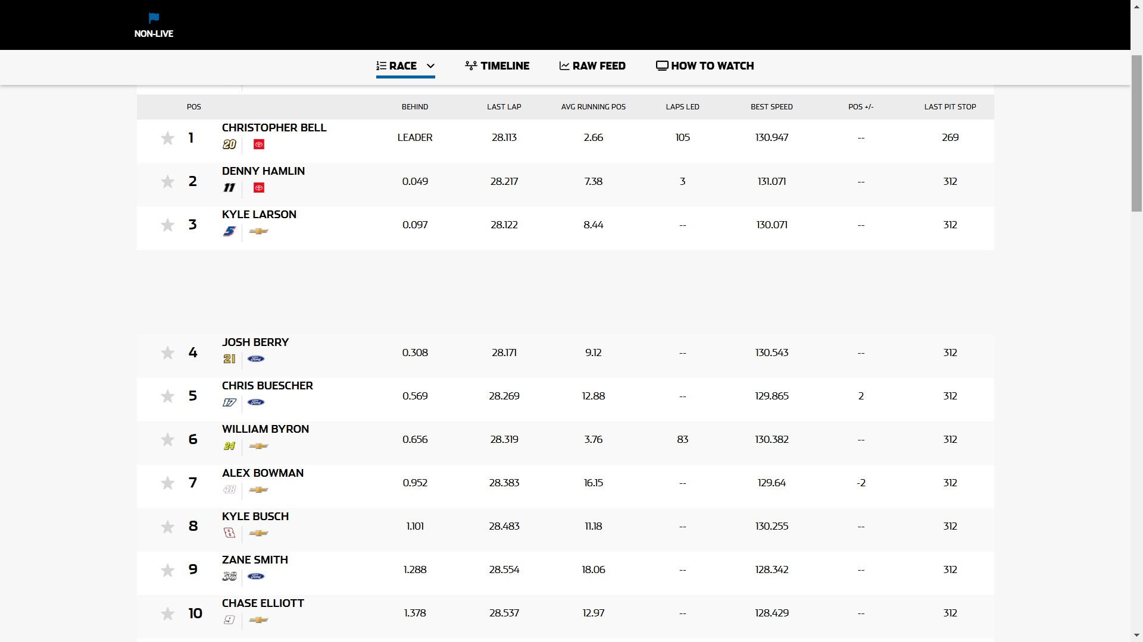
Task: Expand the RACE tab dropdown chevron
Action: coord(430,66)
